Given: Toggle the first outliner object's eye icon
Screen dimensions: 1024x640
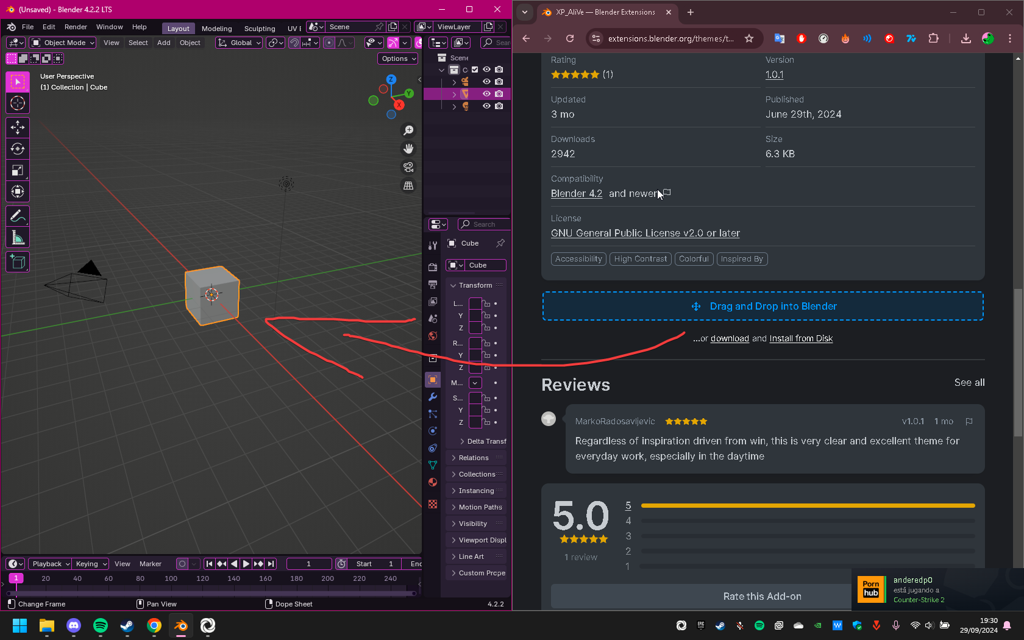Looking at the screenshot, I should point(486,82).
